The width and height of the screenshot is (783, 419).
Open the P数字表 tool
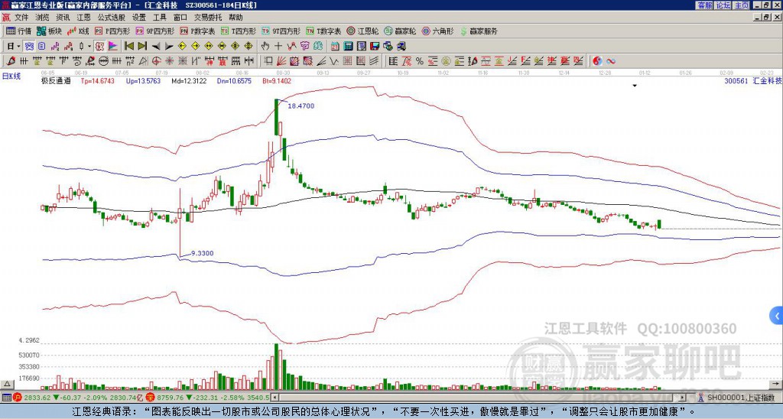[x=198, y=31]
